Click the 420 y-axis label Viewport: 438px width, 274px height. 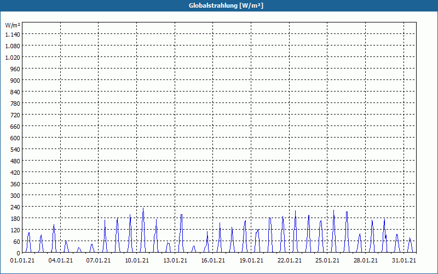[15, 173]
